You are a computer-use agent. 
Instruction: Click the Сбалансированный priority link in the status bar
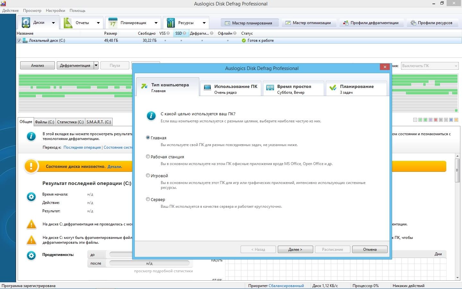pyautogui.click(x=286, y=286)
